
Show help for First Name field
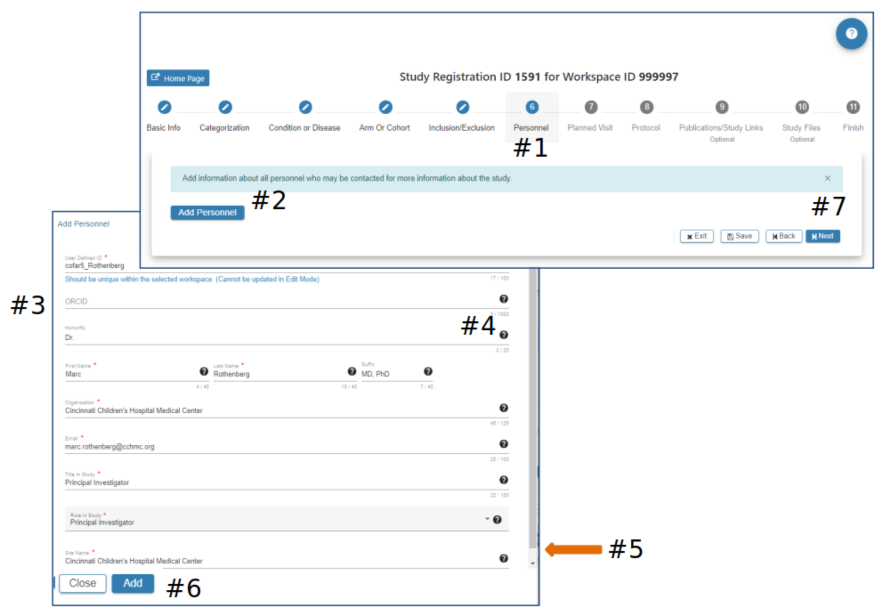[x=204, y=371]
